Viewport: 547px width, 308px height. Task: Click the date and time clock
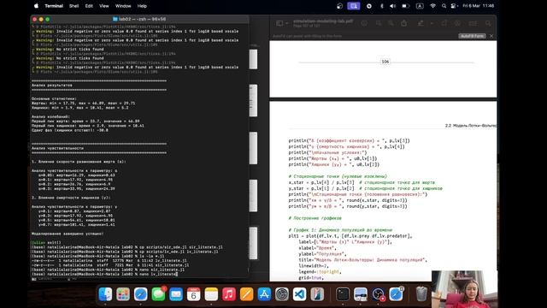point(479,6)
